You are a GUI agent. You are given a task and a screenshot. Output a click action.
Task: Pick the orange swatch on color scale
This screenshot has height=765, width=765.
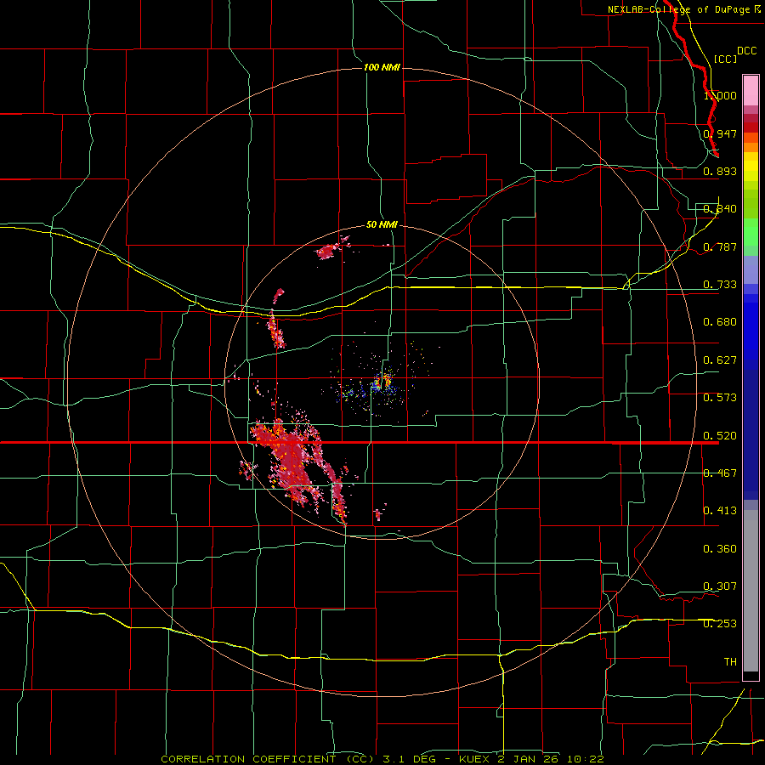pyautogui.click(x=751, y=147)
